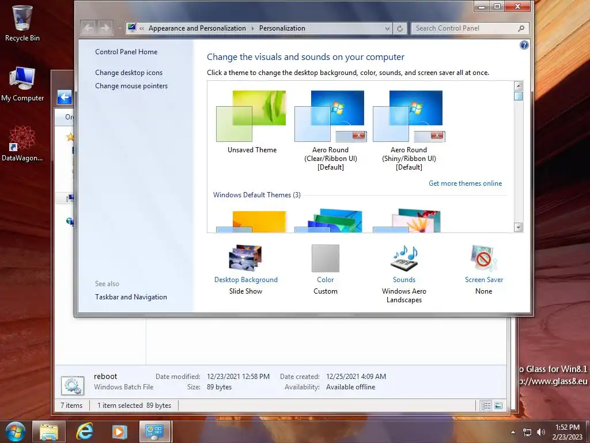
Task: Select the Control Panel taskbar button
Action: coord(154,431)
